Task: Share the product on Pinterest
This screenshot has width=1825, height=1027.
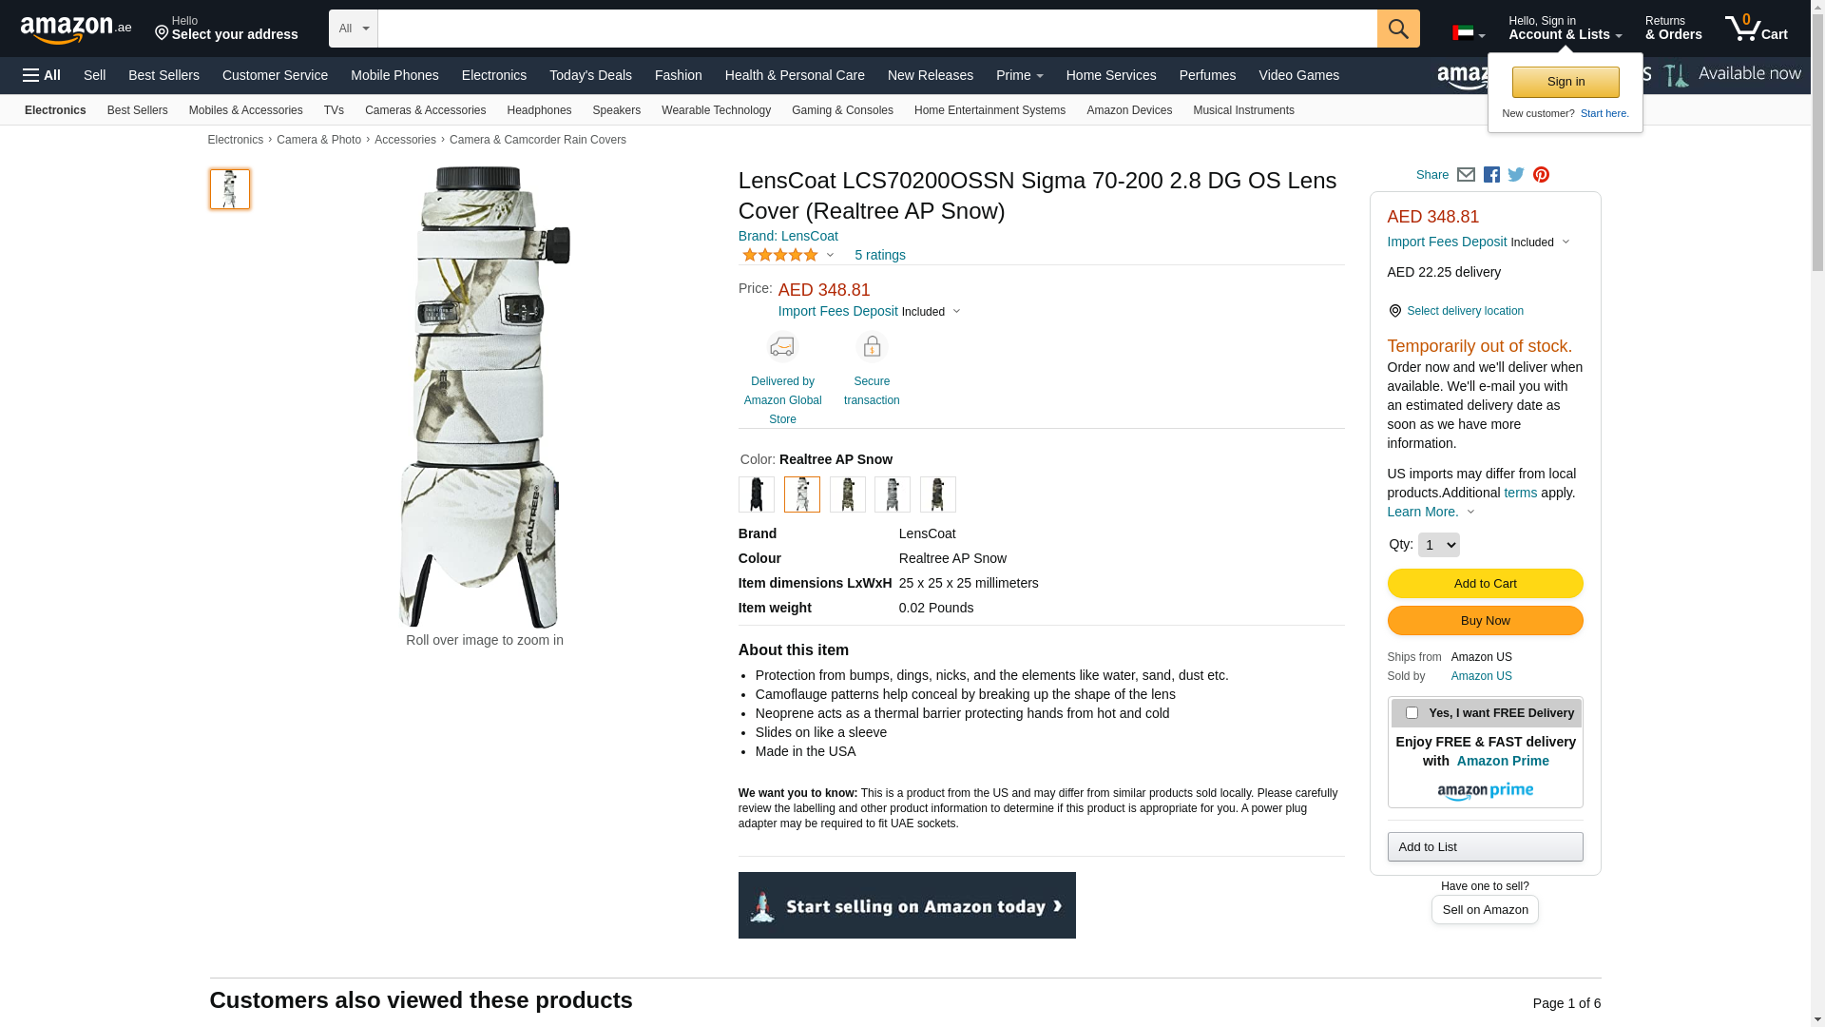Action: click(1541, 175)
